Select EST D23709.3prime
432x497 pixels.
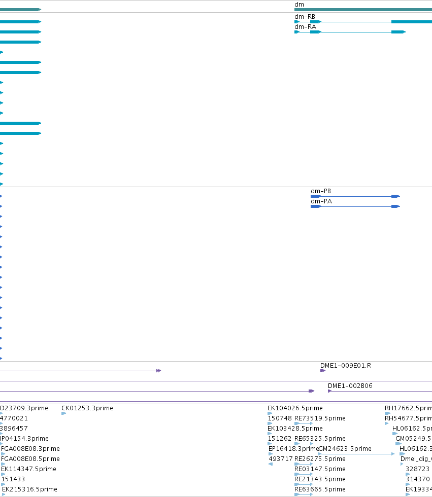(x=24, y=408)
